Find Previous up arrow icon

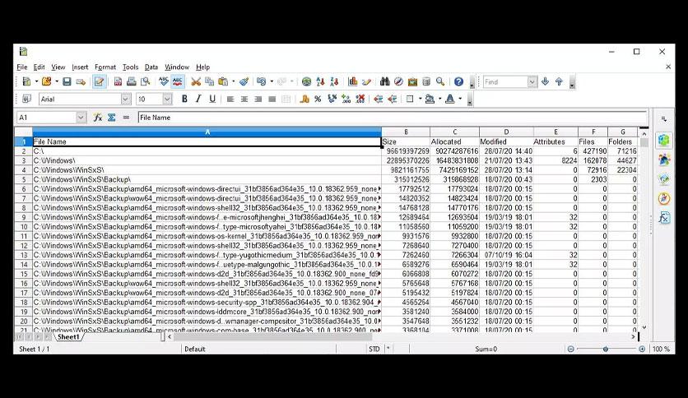coord(559,81)
